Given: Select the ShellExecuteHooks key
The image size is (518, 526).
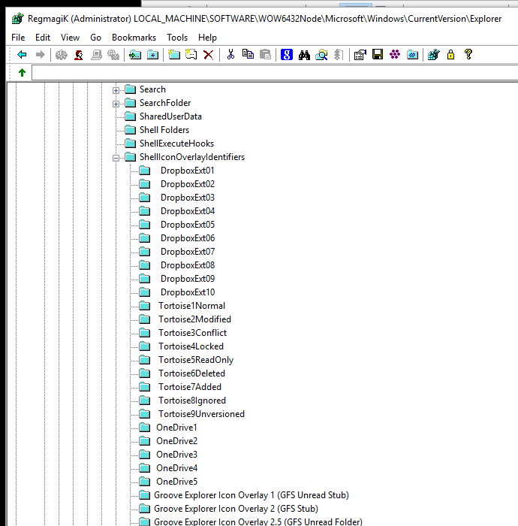Looking at the screenshot, I should (176, 144).
